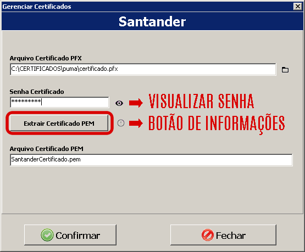This screenshot has width=305, height=252.
Task: Click the Fechar button label
Action: (231, 236)
